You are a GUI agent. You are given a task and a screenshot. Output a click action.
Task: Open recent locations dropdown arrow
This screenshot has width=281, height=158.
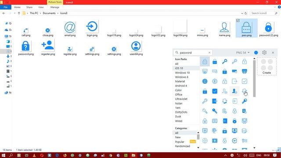click(x=14, y=13)
